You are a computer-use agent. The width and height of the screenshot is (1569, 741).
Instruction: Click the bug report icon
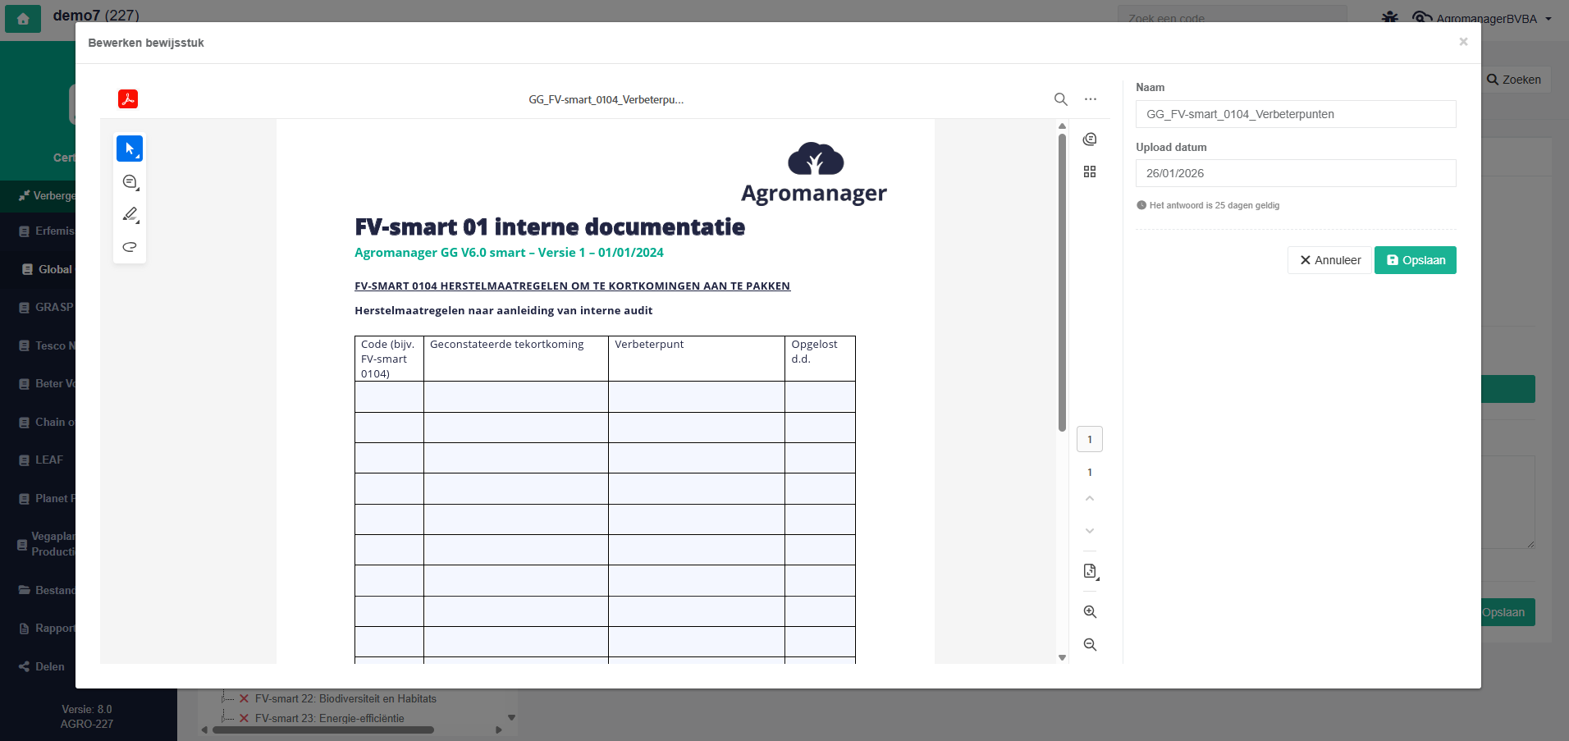[1389, 17]
